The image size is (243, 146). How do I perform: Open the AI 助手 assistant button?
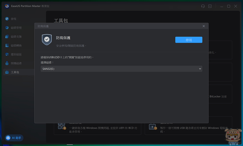point(14,138)
